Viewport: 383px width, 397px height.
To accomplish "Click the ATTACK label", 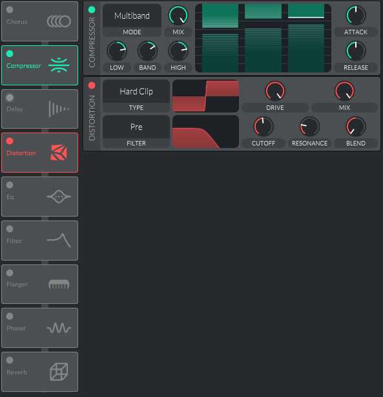I will coord(356,32).
